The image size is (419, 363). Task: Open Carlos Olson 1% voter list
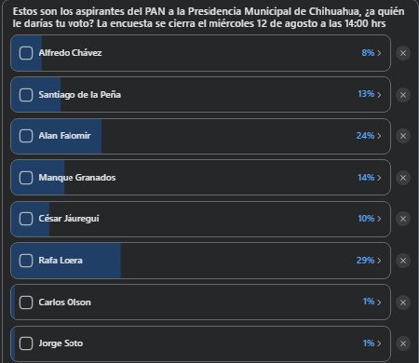(x=372, y=302)
